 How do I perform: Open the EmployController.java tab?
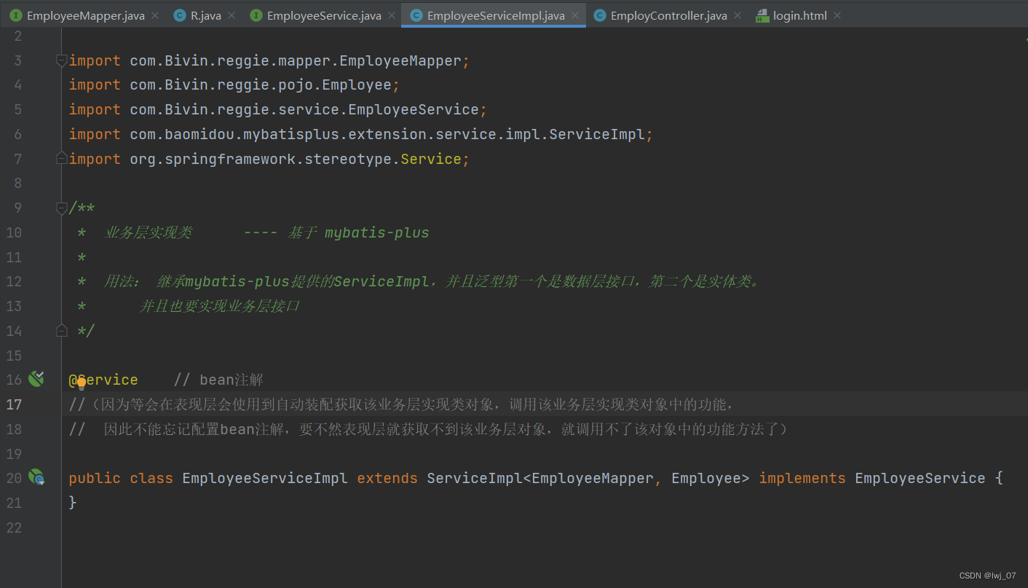pyautogui.click(x=668, y=15)
